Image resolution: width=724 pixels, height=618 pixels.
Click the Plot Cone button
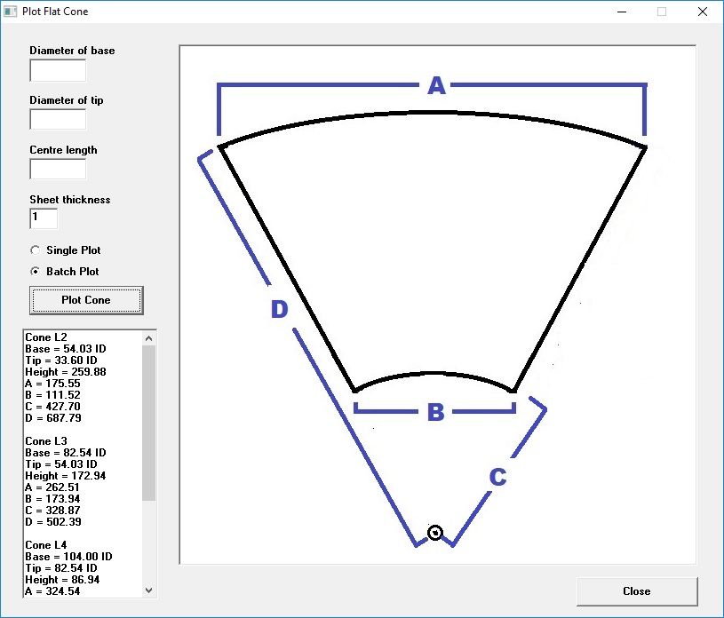point(86,300)
